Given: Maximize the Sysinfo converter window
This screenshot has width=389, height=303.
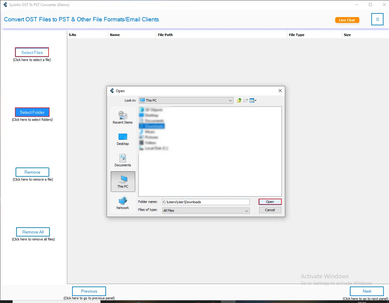Looking at the screenshot, I should (x=370, y=5).
